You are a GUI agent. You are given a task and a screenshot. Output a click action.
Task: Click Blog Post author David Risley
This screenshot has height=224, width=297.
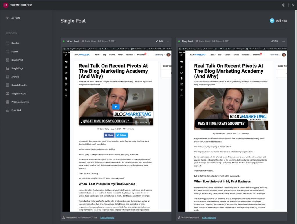coord(204,41)
